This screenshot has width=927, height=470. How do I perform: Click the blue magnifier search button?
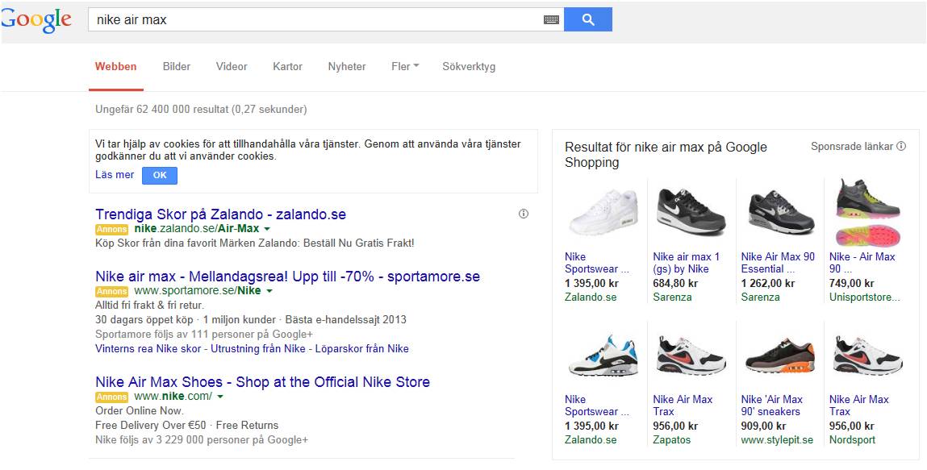coord(587,19)
